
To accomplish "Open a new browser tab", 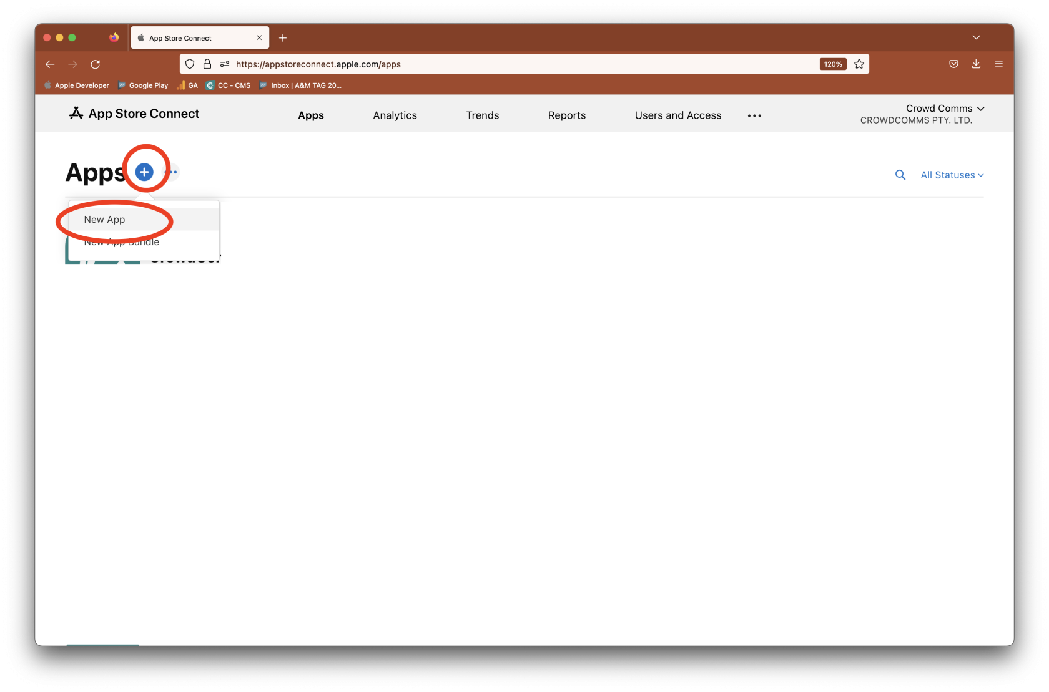I will [283, 38].
